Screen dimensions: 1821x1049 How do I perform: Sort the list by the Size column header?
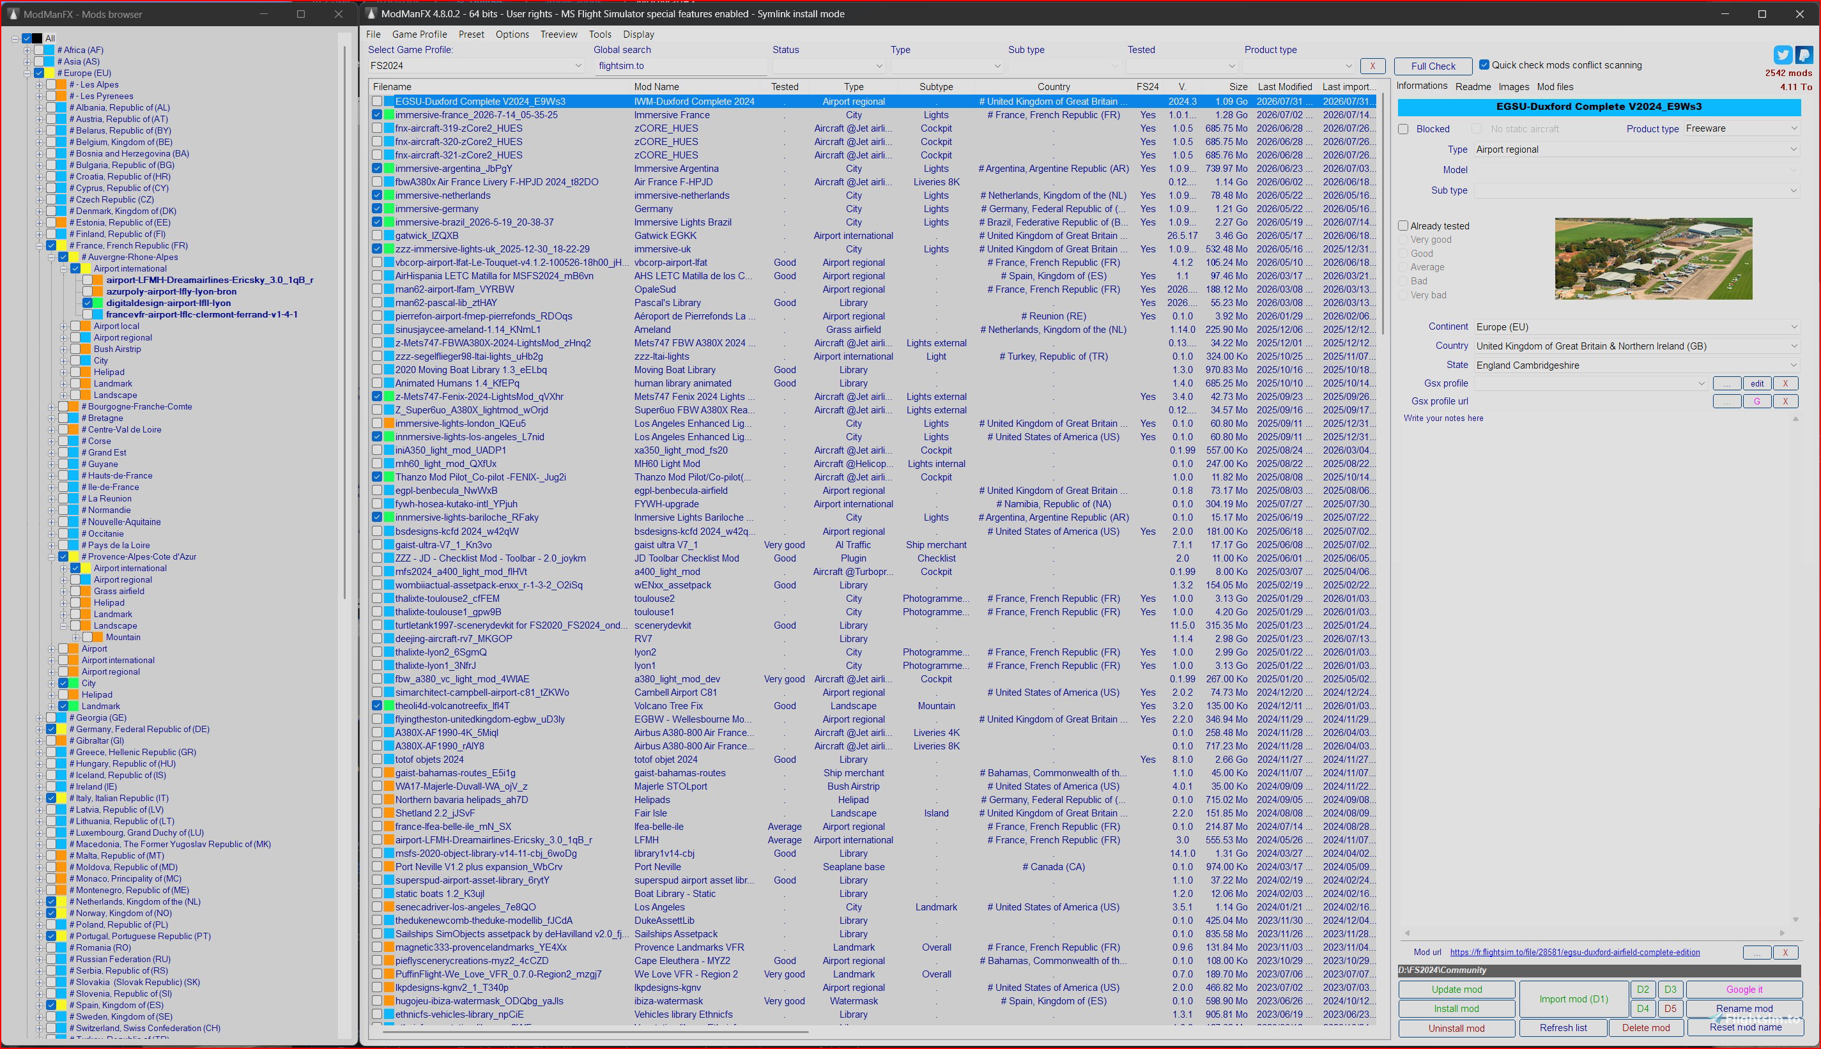[x=1238, y=86]
